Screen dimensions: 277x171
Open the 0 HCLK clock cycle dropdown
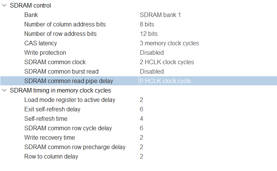click(165, 81)
